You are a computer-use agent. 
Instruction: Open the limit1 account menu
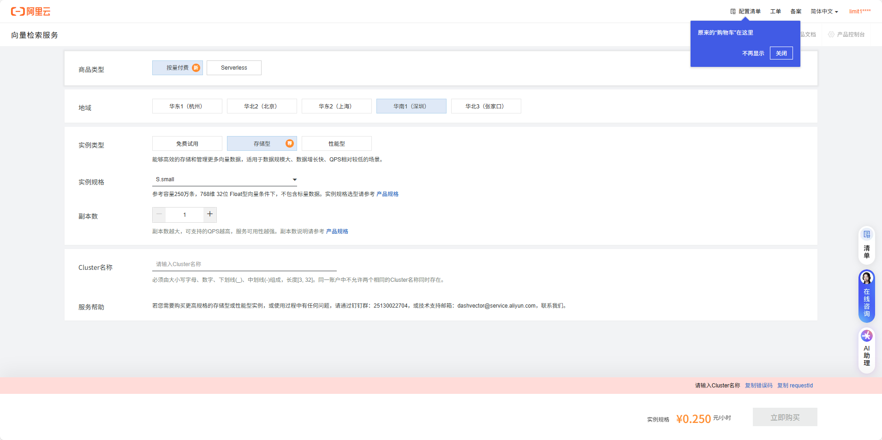860,12
